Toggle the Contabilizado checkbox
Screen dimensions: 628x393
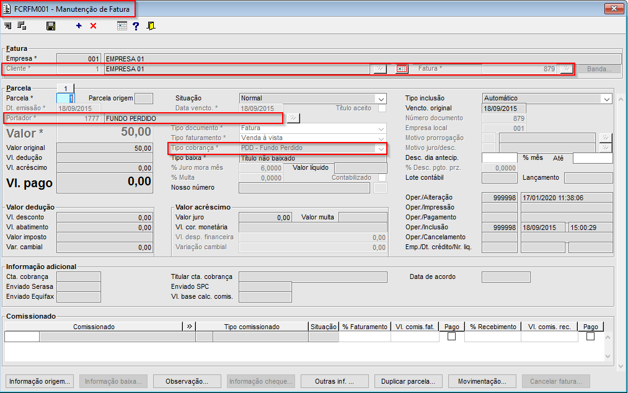click(382, 177)
